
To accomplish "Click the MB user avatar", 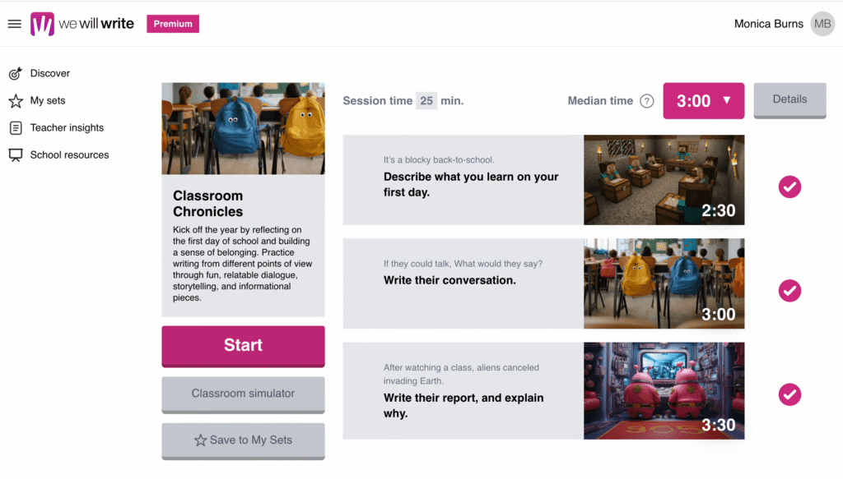I will tap(822, 24).
